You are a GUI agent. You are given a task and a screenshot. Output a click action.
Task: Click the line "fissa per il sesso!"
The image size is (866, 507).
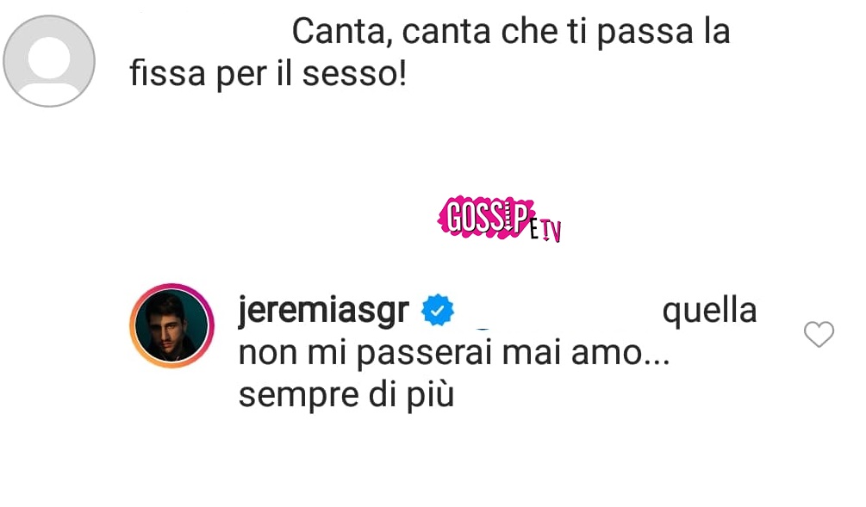pos(268,73)
